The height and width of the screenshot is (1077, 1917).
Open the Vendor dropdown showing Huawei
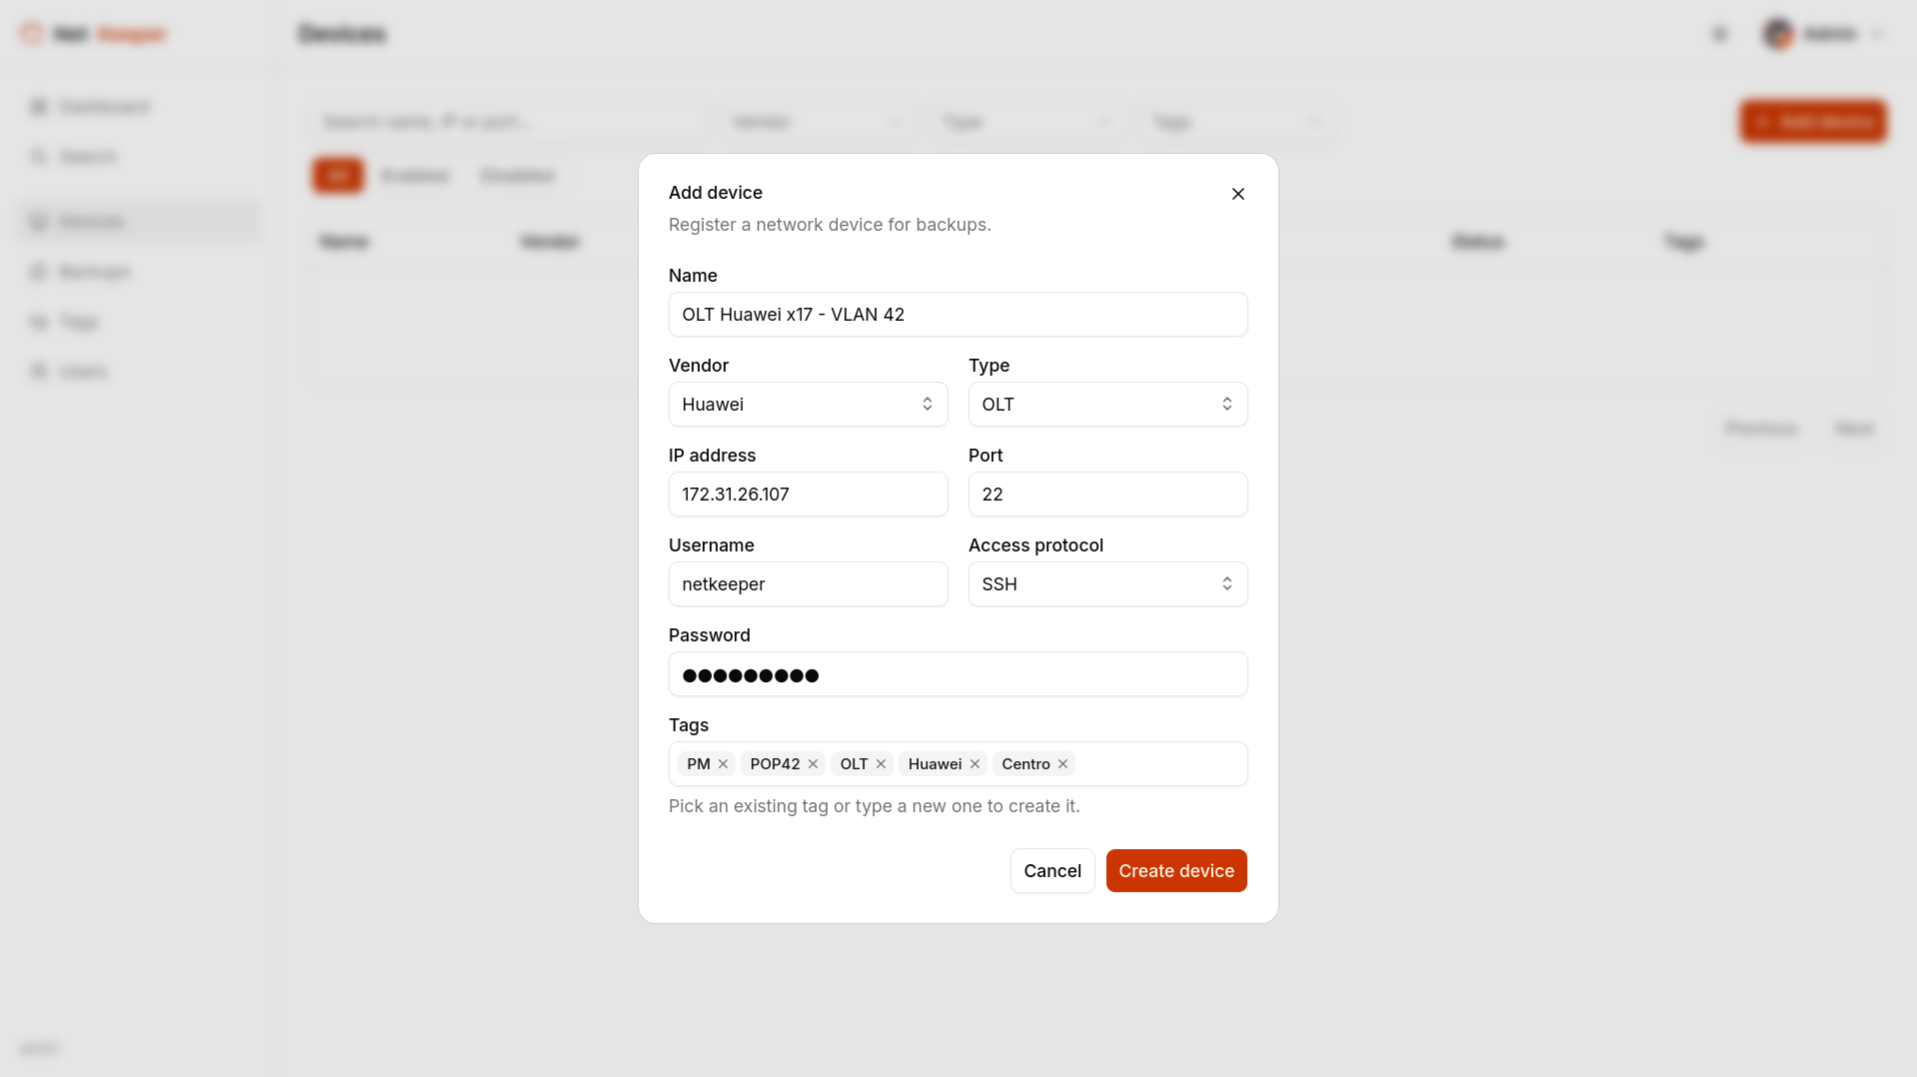pos(808,405)
